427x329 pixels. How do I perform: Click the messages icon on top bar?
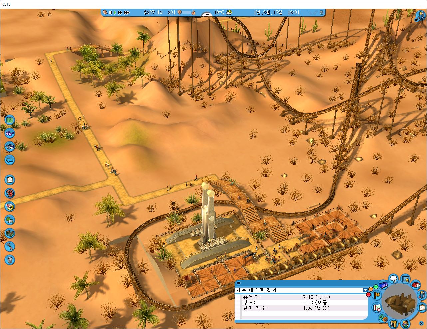click(x=105, y=12)
